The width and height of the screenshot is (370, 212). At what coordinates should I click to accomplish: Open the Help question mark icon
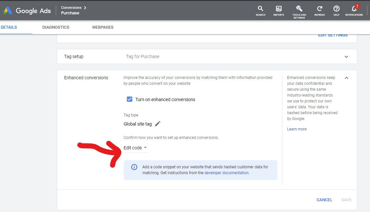[x=336, y=9]
